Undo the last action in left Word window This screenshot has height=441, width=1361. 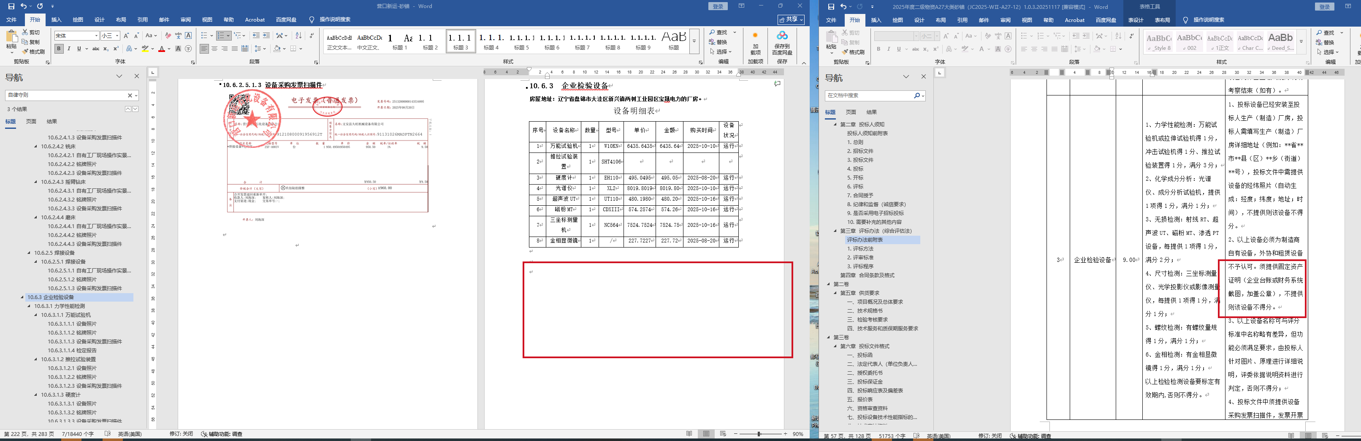click(x=23, y=6)
